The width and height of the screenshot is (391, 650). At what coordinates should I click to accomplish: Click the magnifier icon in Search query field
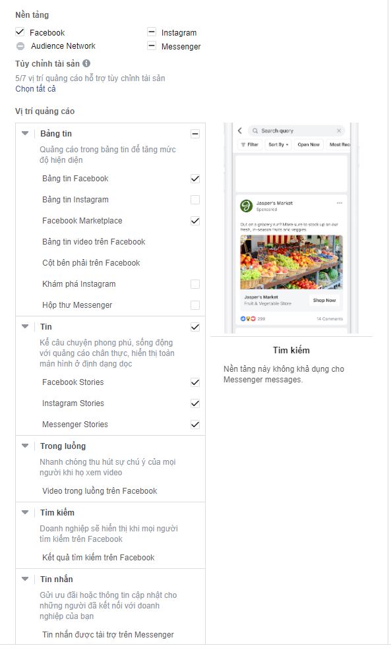point(255,131)
